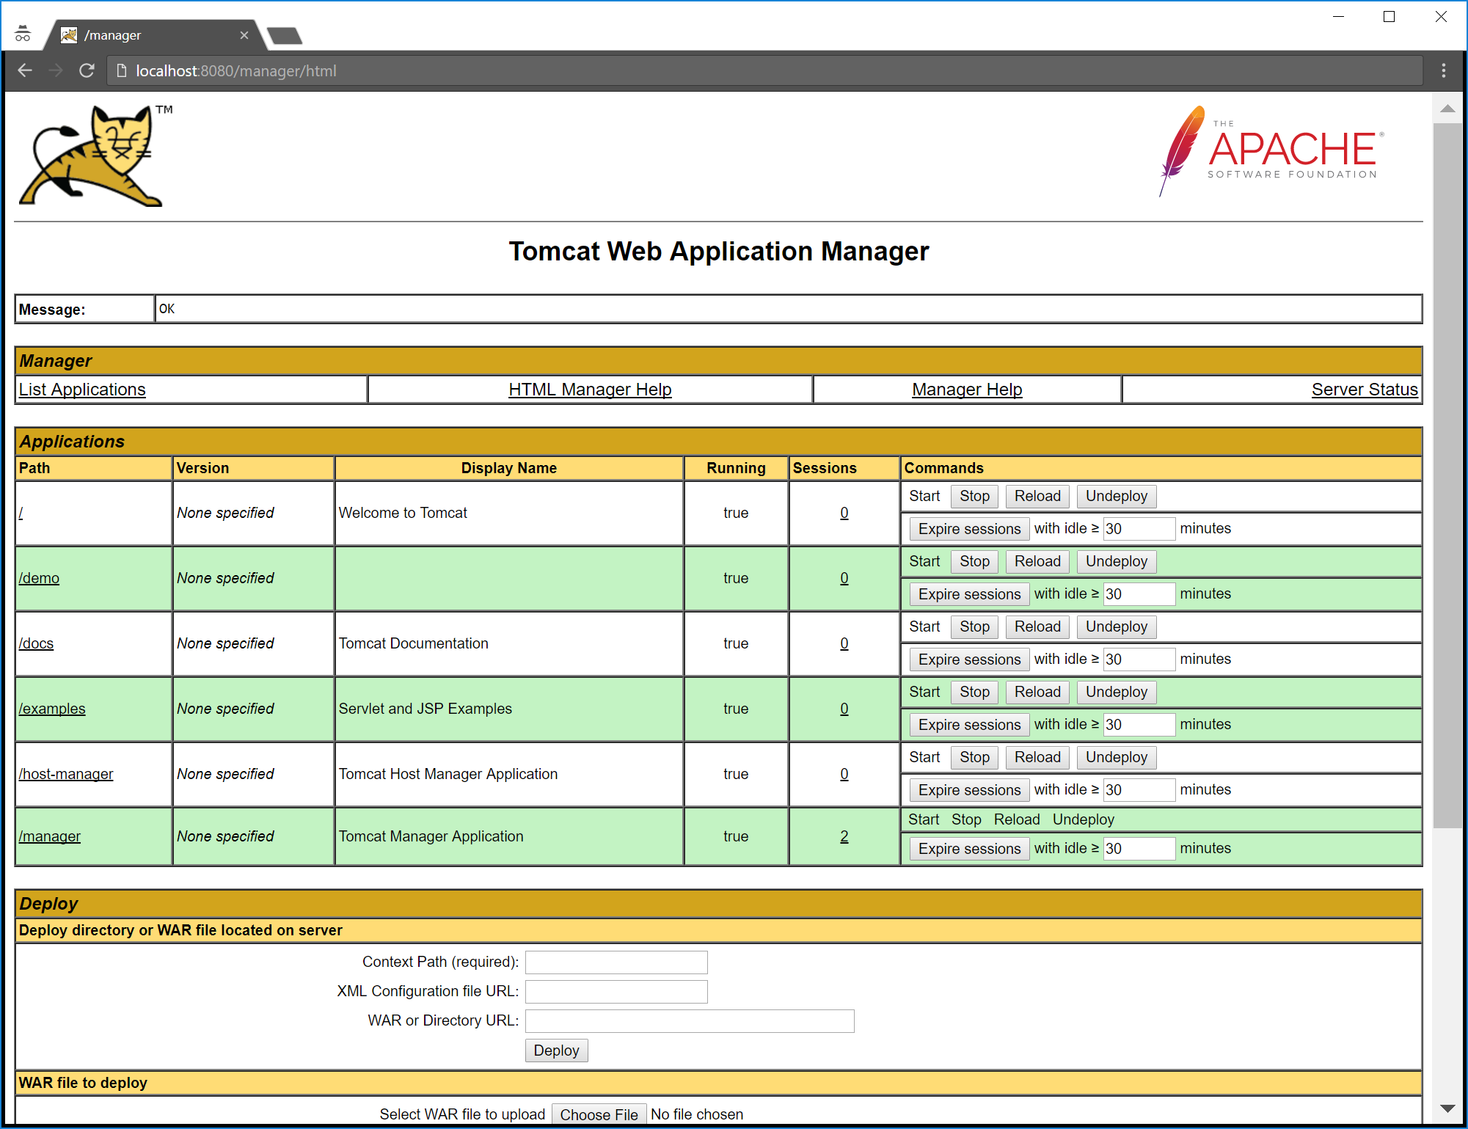Click Choose File to upload a WAR

tap(599, 1114)
